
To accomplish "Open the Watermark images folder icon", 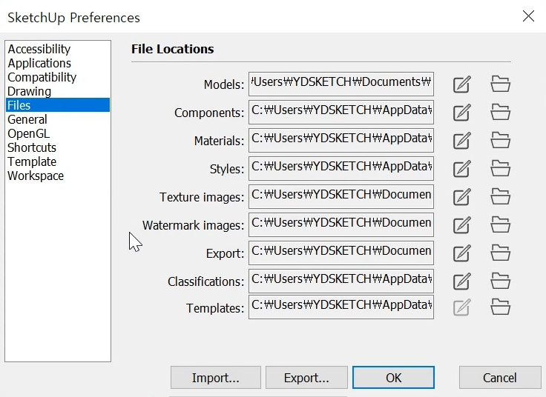I will pos(501,224).
